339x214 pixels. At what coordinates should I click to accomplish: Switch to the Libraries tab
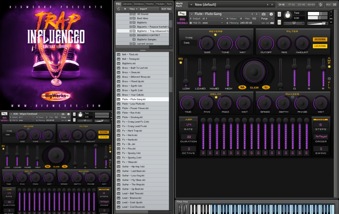pyautogui.click(x=127, y=4)
